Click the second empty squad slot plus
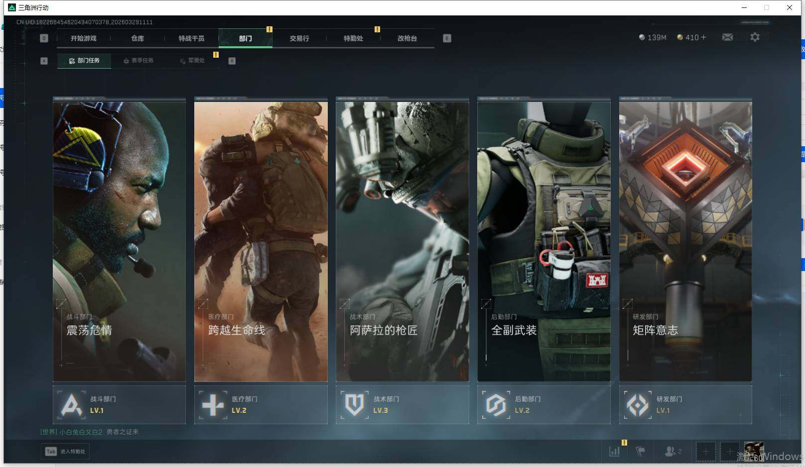The image size is (805, 467). point(729,452)
